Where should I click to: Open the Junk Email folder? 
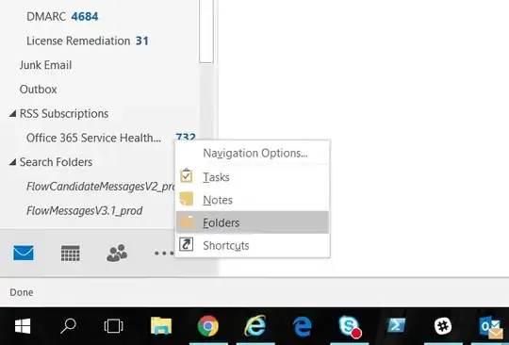[45, 65]
